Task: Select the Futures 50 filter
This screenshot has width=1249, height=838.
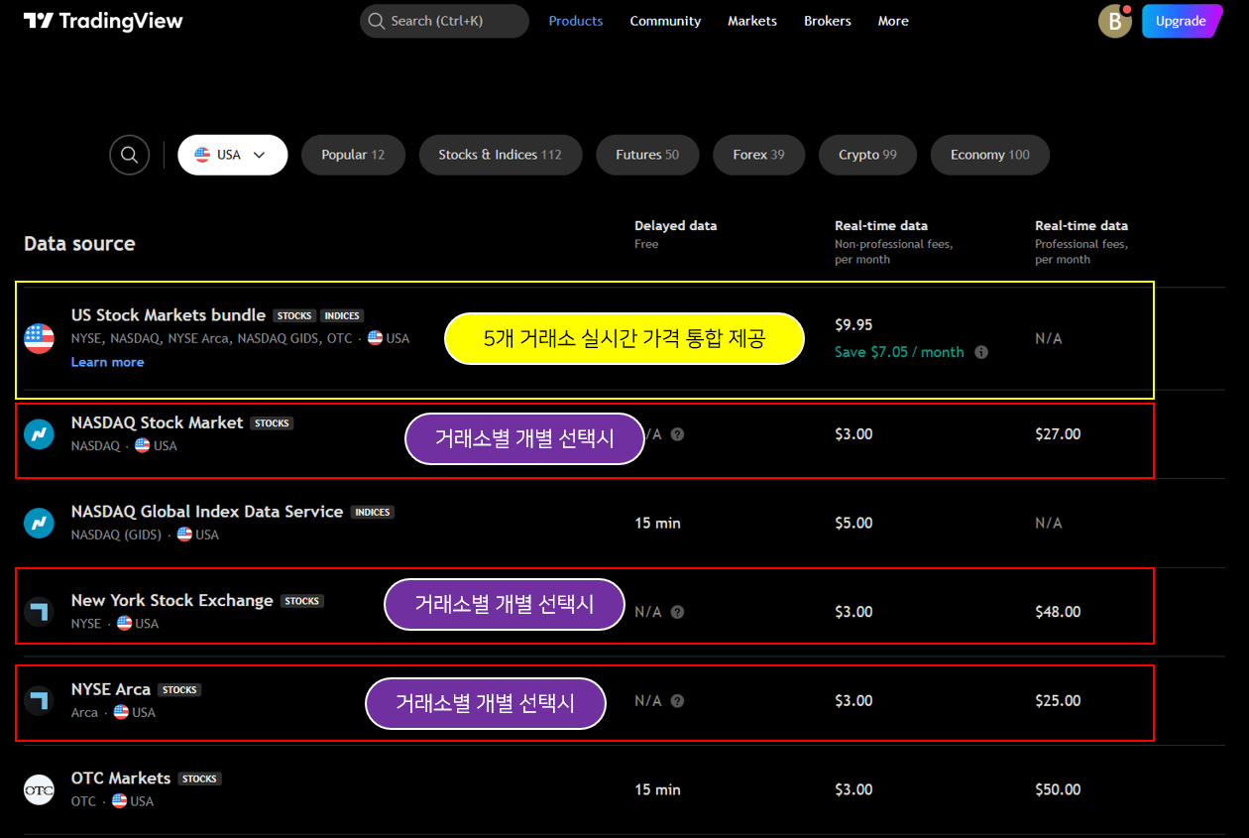Action: [x=647, y=155]
